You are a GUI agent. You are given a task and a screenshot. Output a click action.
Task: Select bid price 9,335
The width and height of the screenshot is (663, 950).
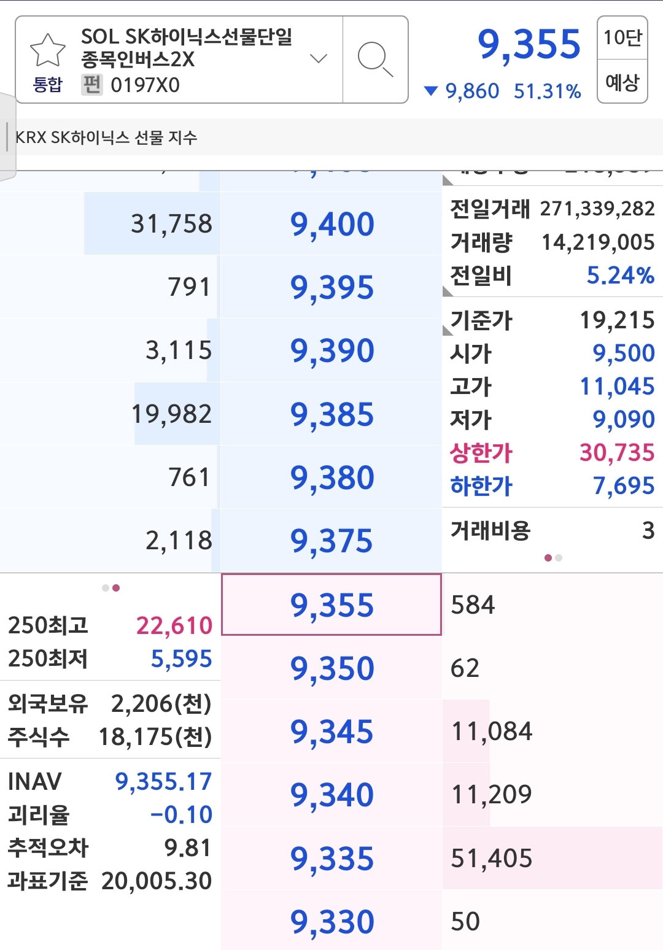[x=331, y=858]
